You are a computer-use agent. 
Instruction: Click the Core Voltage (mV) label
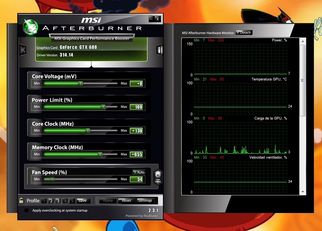pyautogui.click(x=54, y=76)
